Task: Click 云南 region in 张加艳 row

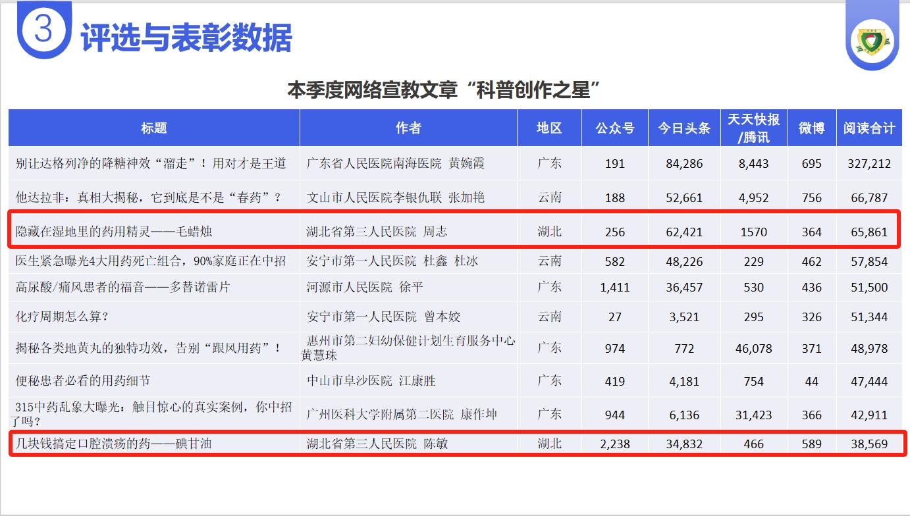Action: click(x=549, y=197)
